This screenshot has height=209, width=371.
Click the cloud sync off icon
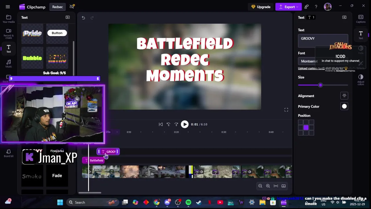point(72,7)
